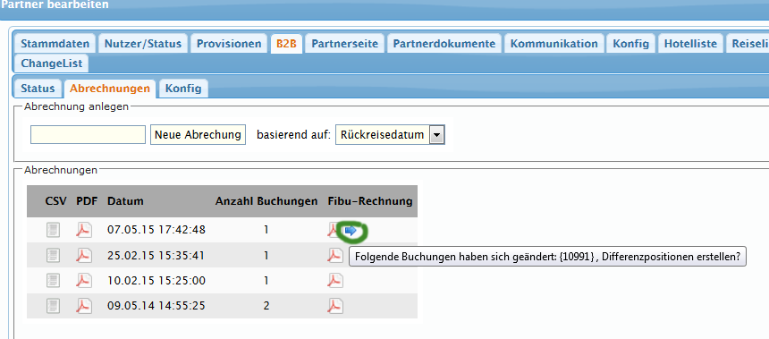769x339 pixels.
Task: Click blue arrow to create Differenzpositionen
Action: click(x=351, y=231)
